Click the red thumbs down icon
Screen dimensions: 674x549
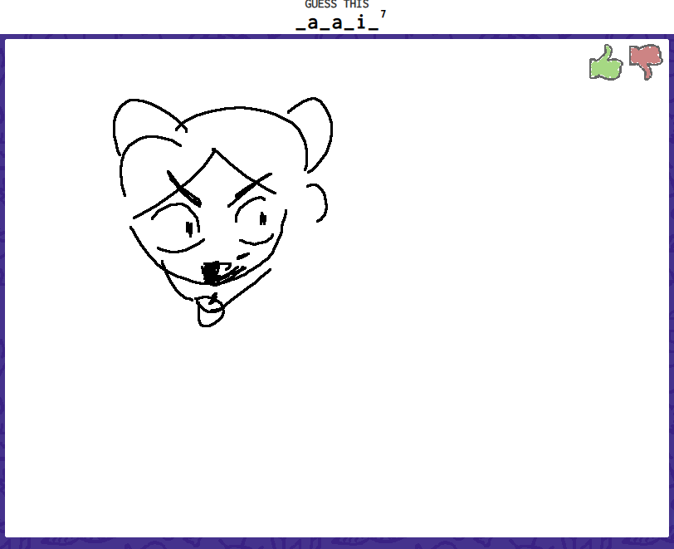645,61
